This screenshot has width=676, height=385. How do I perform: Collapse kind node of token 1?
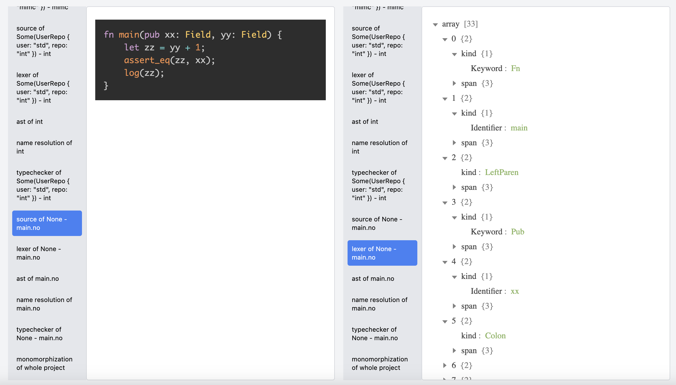click(454, 114)
